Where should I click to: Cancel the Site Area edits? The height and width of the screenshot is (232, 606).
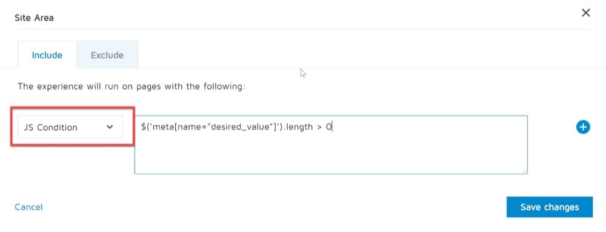click(28, 207)
